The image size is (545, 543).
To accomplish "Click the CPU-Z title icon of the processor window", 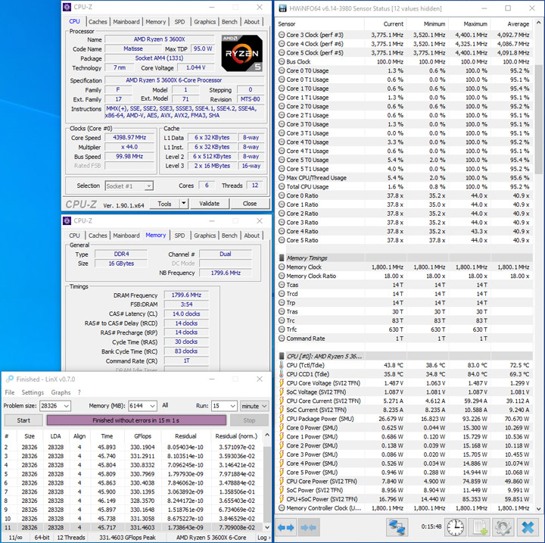I will (x=67, y=7).
